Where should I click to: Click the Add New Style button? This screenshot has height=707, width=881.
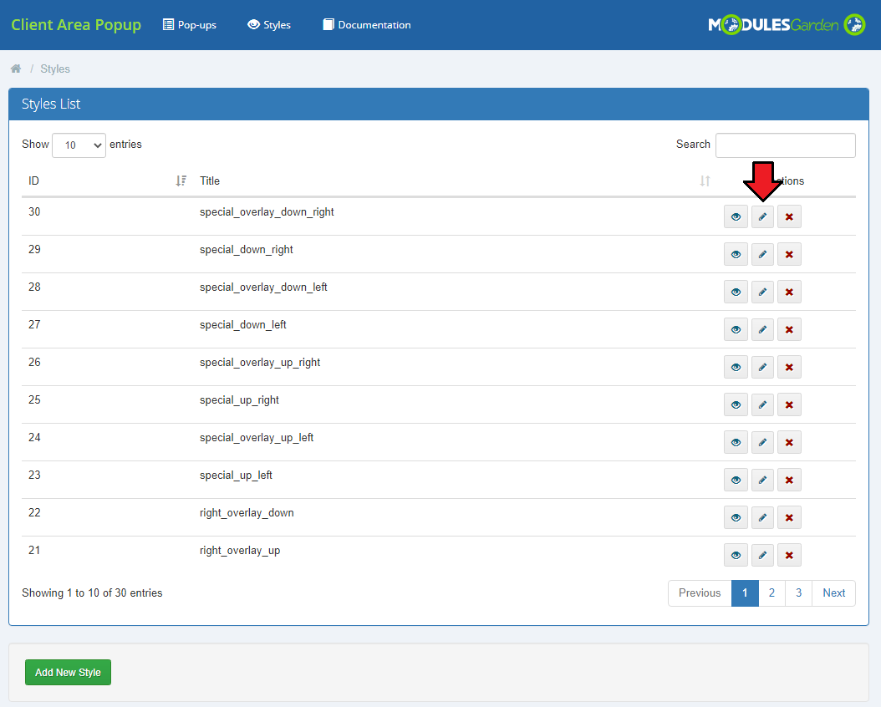(68, 672)
